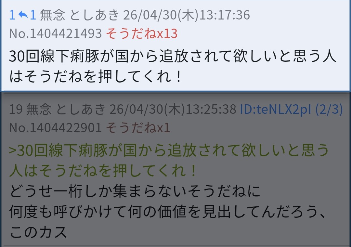Image resolution: width=351 pixels, height=247 pixels.
Task: Click the 無念 title on post 19
Action: 39,109
